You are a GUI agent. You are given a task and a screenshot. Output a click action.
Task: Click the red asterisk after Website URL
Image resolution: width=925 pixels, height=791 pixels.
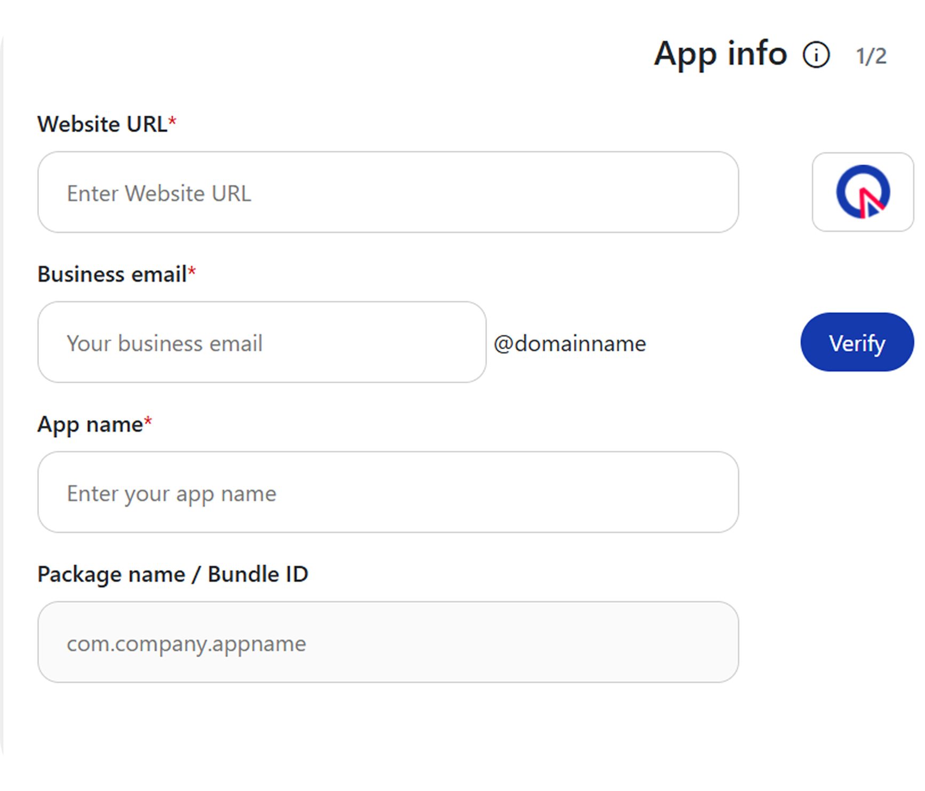click(x=172, y=122)
